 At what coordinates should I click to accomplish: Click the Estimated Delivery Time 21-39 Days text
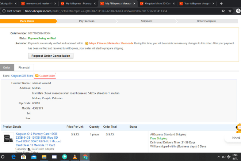tap(173, 142)
